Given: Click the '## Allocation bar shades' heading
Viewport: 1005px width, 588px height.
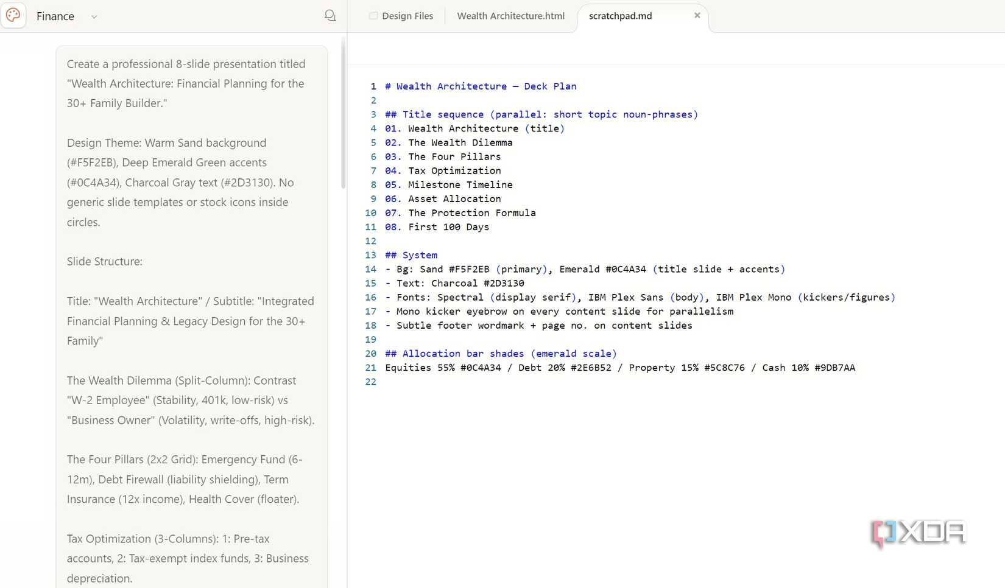Looking at the screenshot, I should click(x=501, y=354).
